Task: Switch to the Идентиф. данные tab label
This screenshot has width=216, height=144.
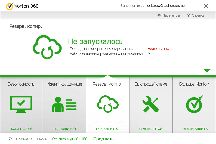Action: point(64,84)
